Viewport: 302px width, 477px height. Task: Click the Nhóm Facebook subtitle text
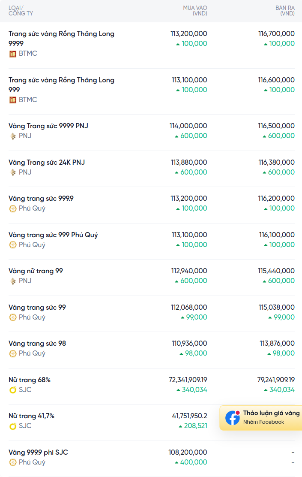pos(264,422)
